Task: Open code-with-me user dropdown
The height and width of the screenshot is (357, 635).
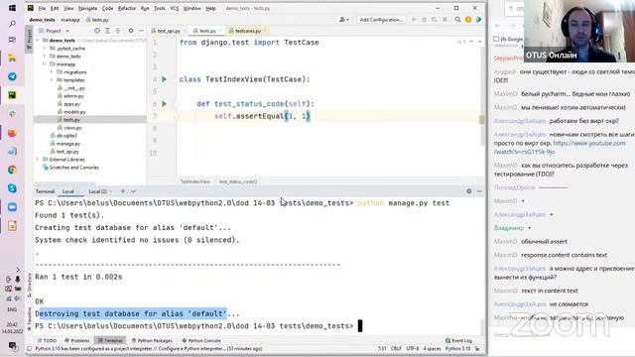Action: (x=344, y=20)
